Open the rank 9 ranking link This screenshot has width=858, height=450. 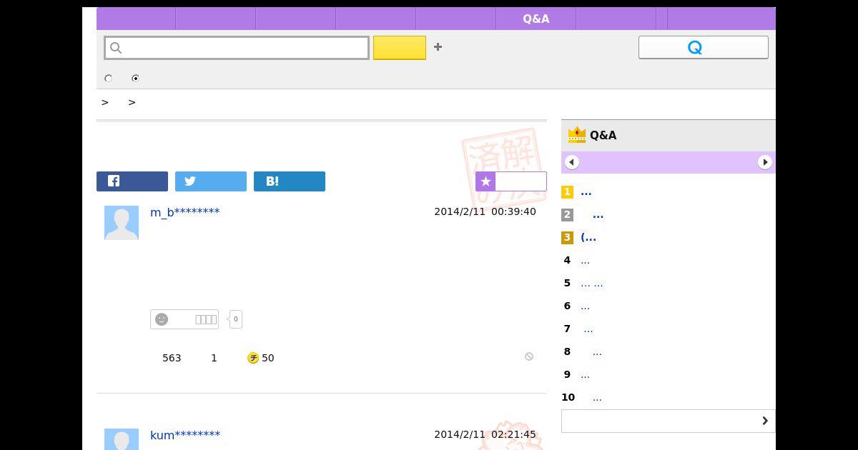(x=585, y=374)
